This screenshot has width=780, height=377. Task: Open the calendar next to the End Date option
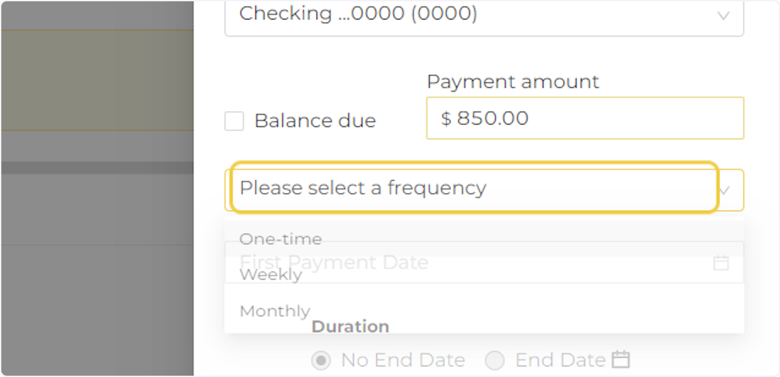622,359
